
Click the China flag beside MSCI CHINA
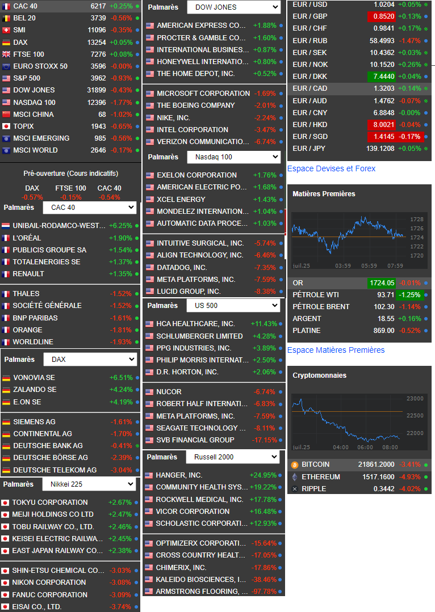tap(6, 115)
